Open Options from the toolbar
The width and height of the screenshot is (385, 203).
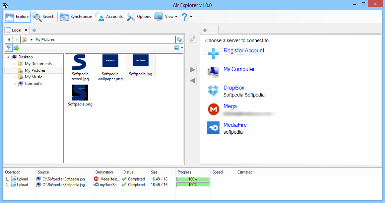click(x=139, y=17)
